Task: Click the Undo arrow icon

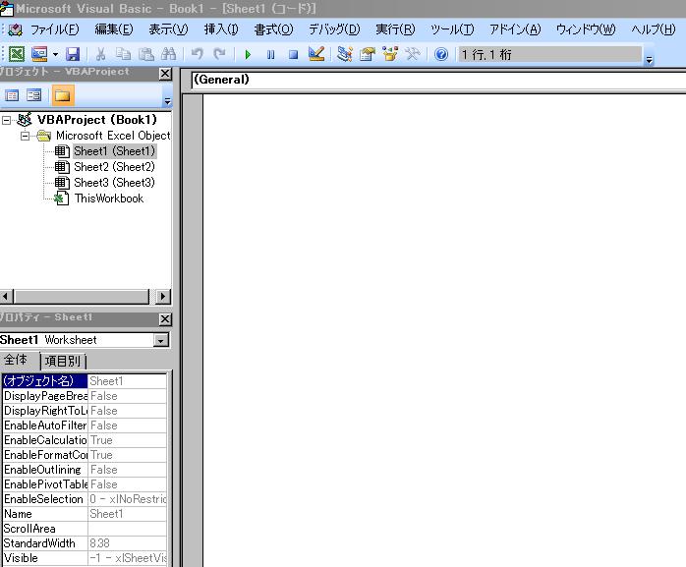Action: (198, 54)
